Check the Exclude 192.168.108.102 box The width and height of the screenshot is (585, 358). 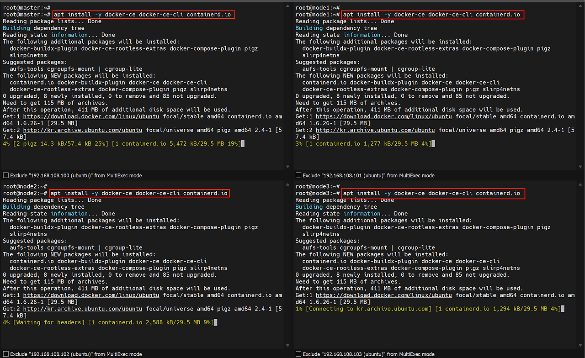coord(6,354)
